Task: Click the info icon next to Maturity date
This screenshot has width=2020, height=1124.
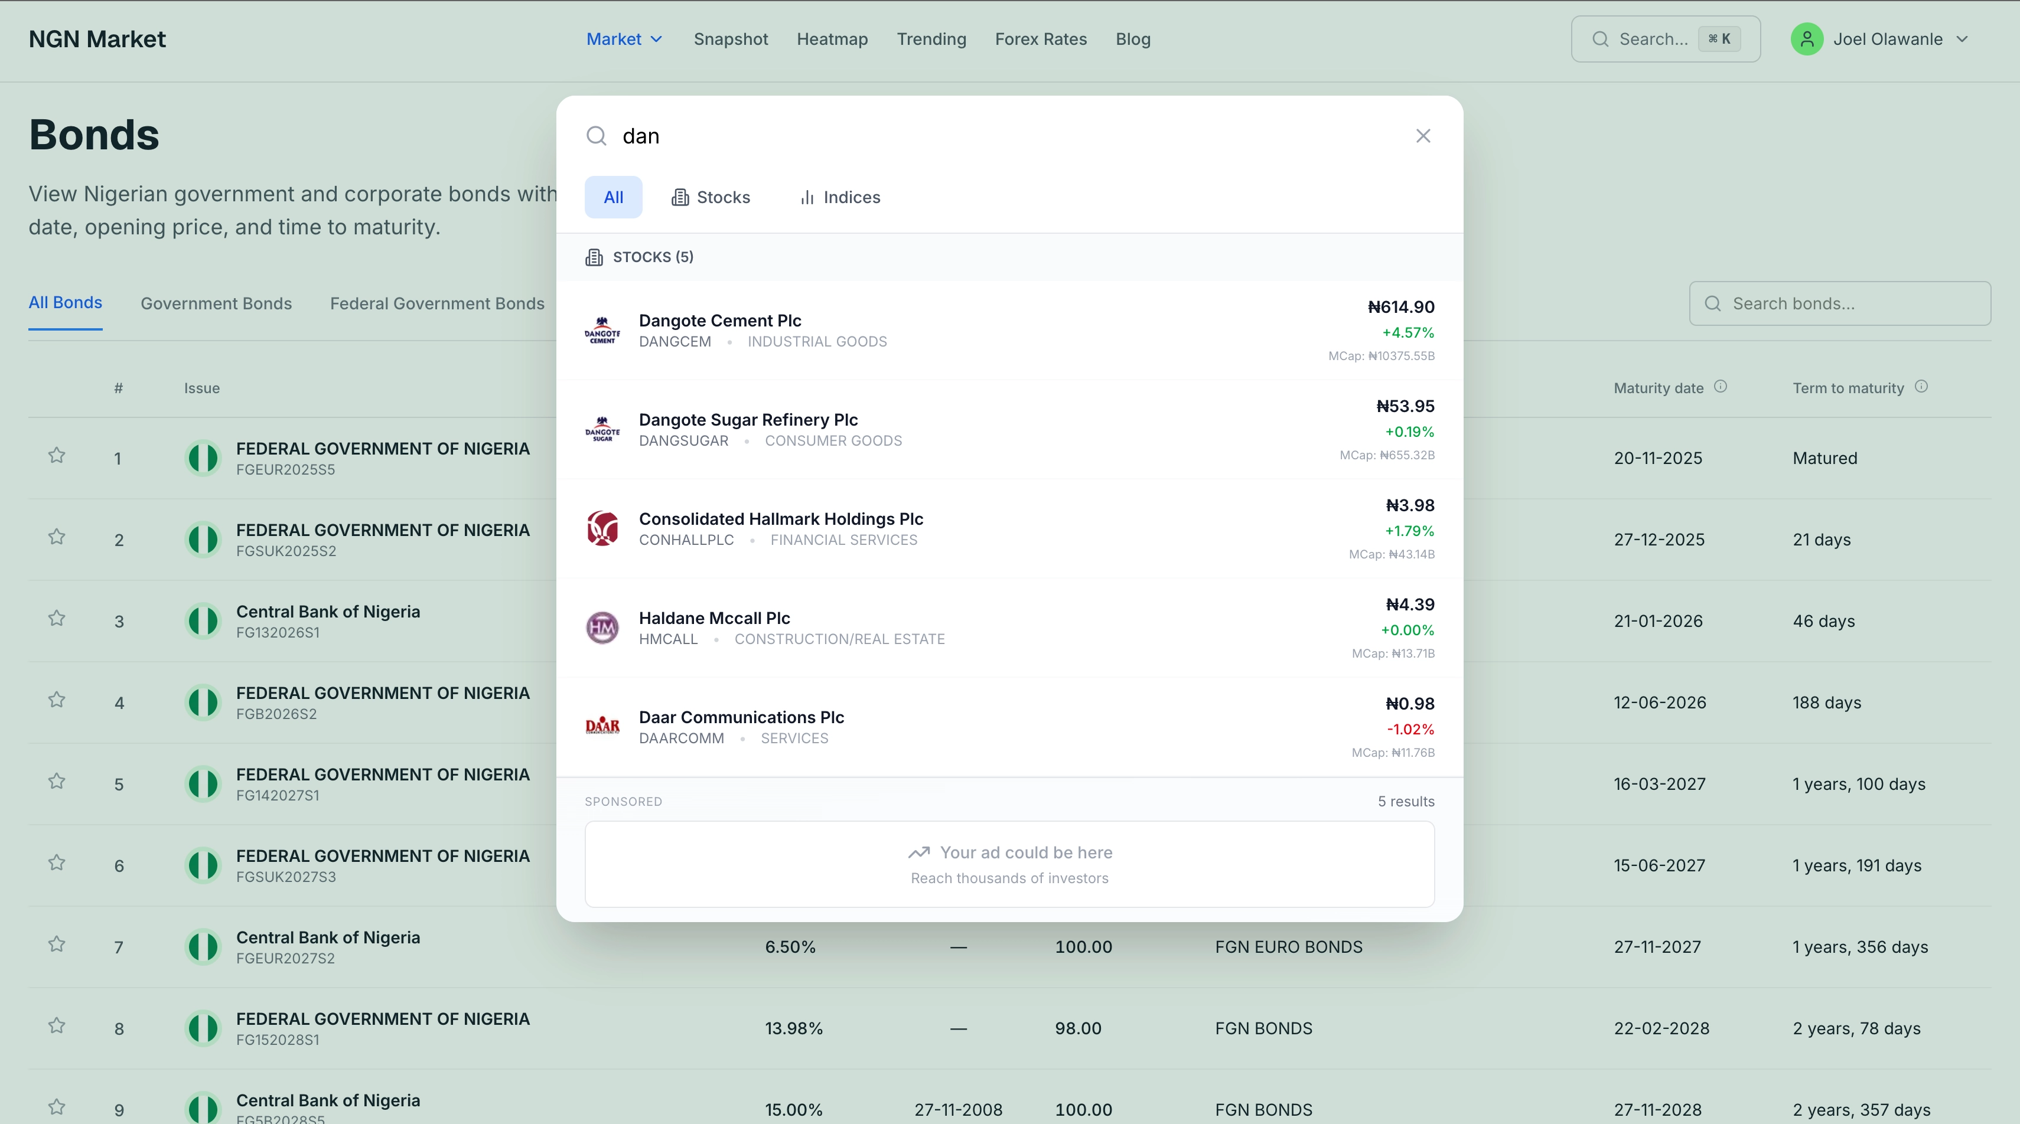Action: point(1720,387)
